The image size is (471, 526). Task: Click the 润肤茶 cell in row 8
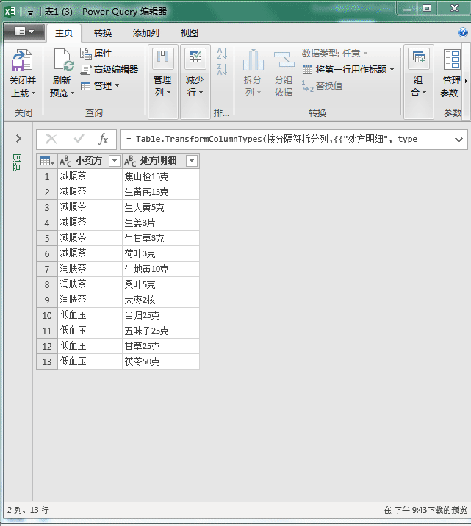(90, 284)
